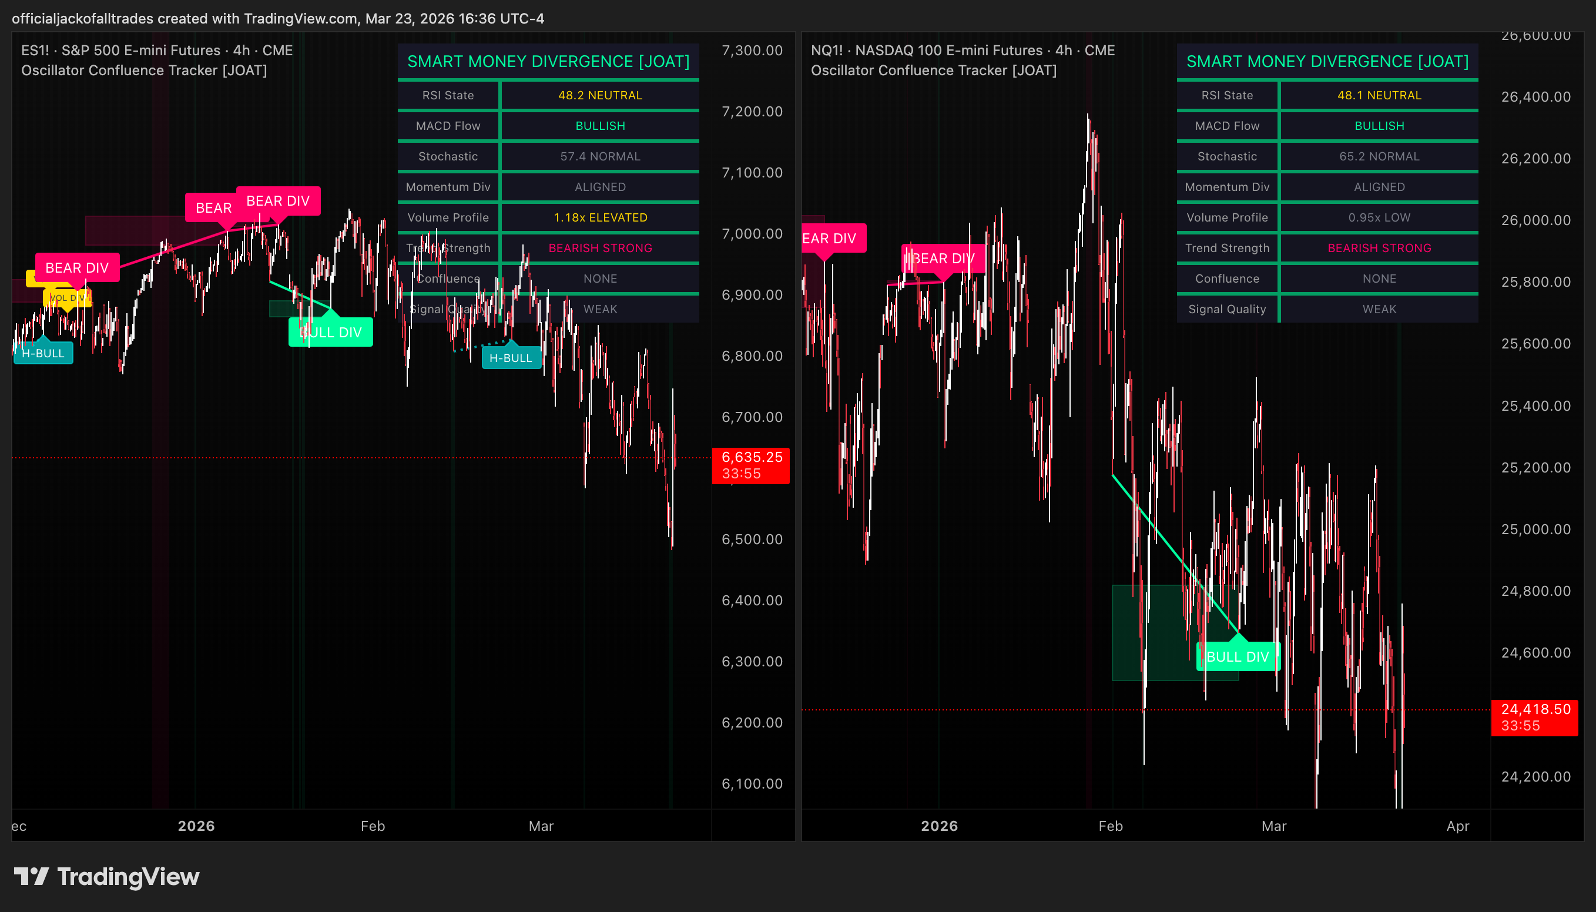
Task: Click the green BULL DIV label on NQ1! chart
Action: pyautogui.click(x=1238, y=656)
